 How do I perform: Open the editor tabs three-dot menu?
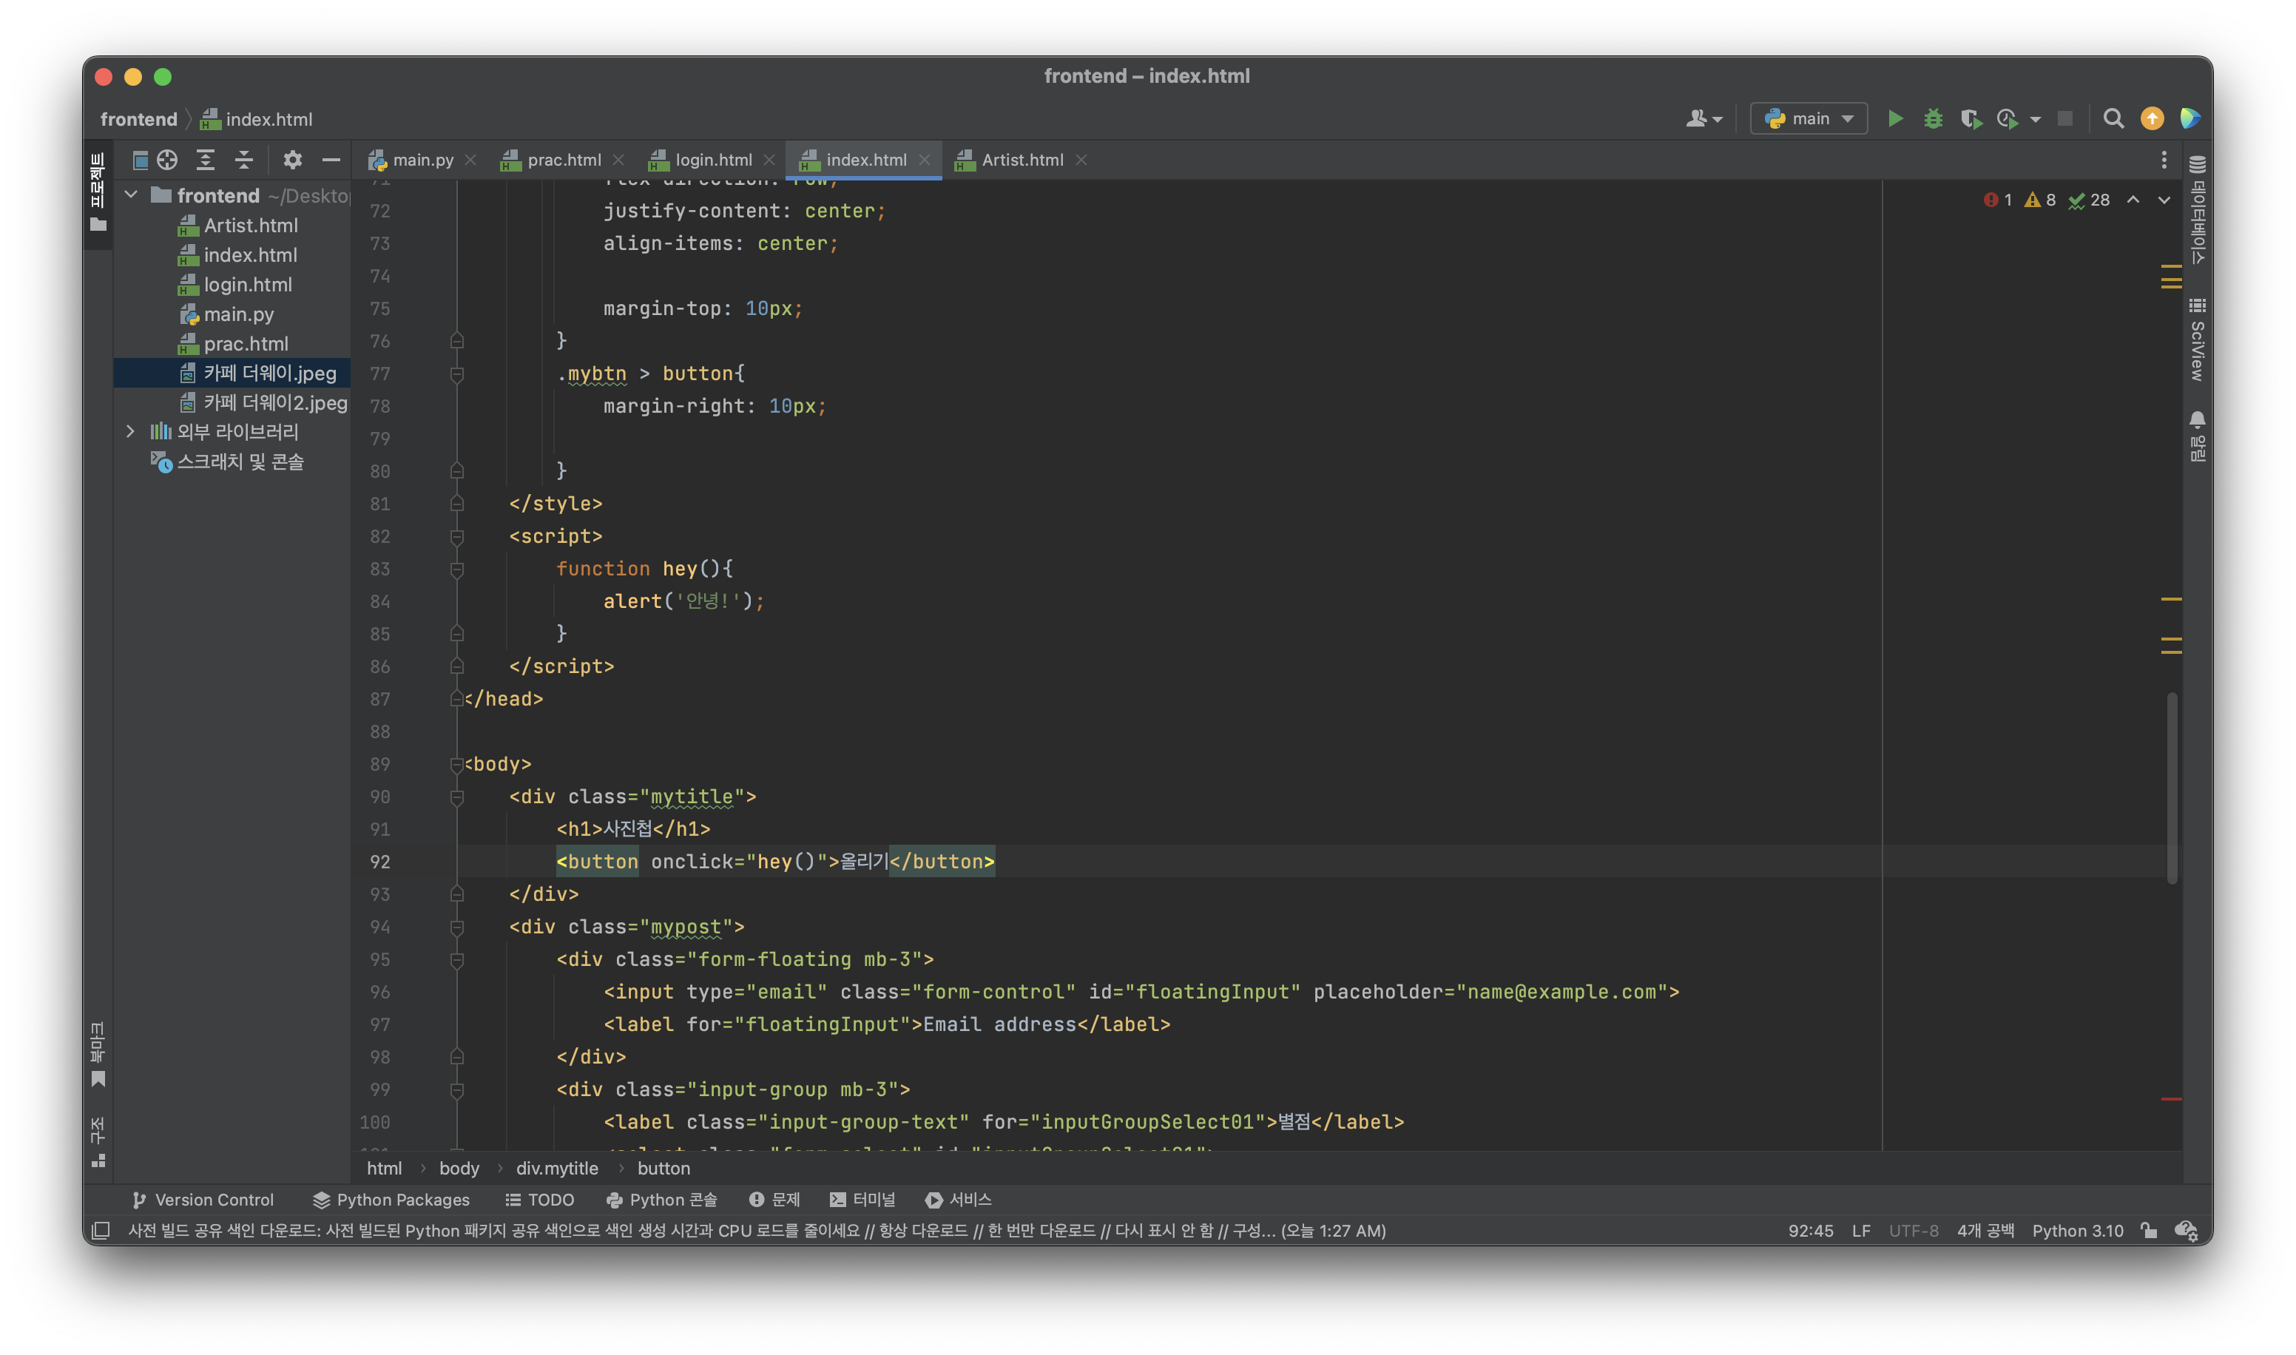[2163, 160]
